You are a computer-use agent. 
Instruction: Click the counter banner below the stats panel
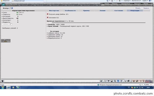(6, 41)
